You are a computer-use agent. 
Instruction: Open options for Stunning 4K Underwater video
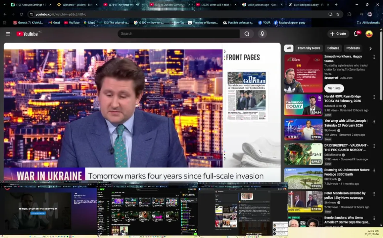[x=374, y=171]
